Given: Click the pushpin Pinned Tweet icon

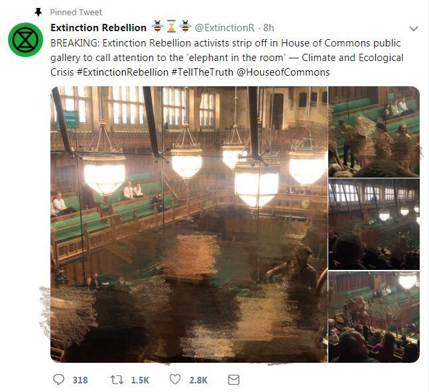Looking at the screenshot, I should (x=38, y=12).
